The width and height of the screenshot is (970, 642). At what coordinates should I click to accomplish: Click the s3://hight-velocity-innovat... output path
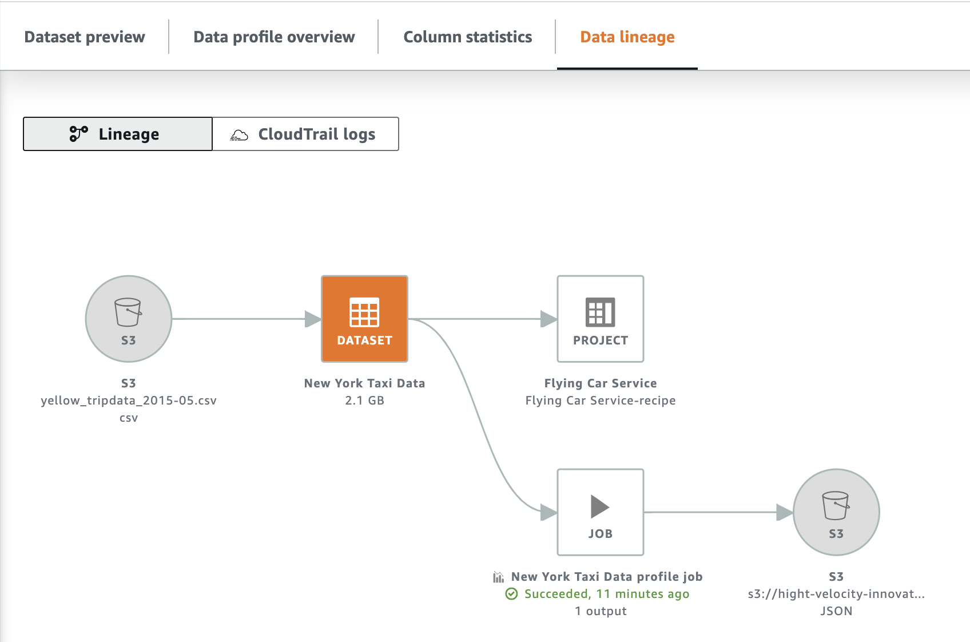tap(836, 594)
